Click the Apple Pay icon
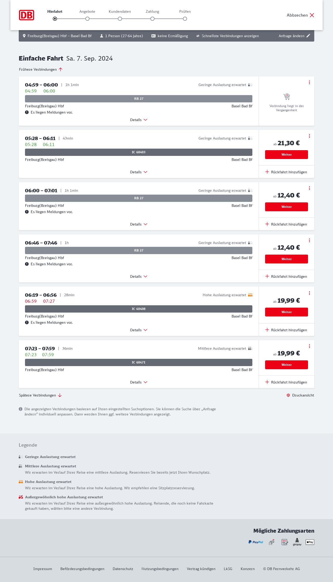The image size is (333, 582). 310,542
